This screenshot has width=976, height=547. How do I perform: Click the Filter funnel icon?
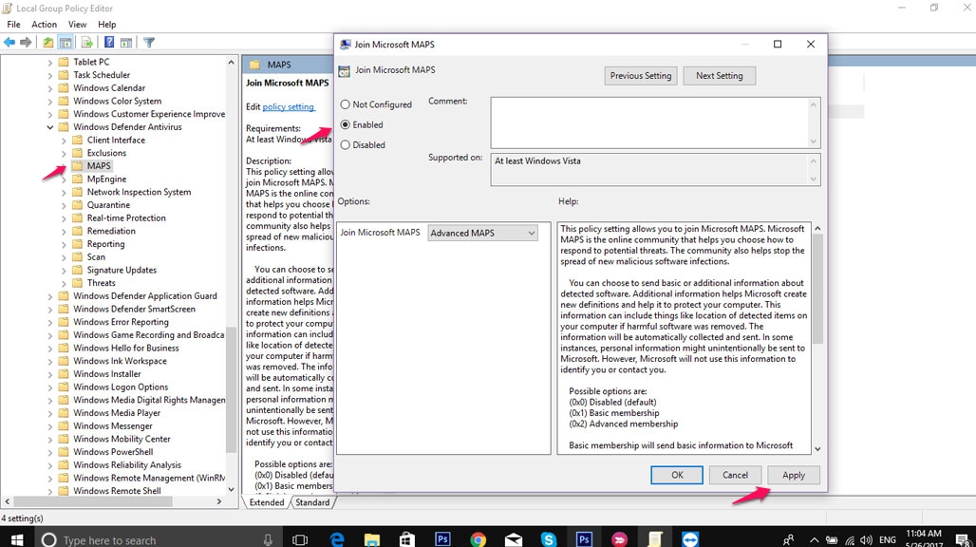click(149, 43)
